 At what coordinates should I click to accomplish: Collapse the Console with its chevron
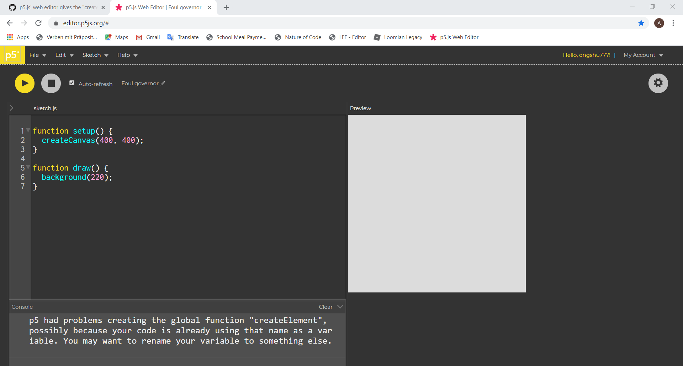point(340,306)
